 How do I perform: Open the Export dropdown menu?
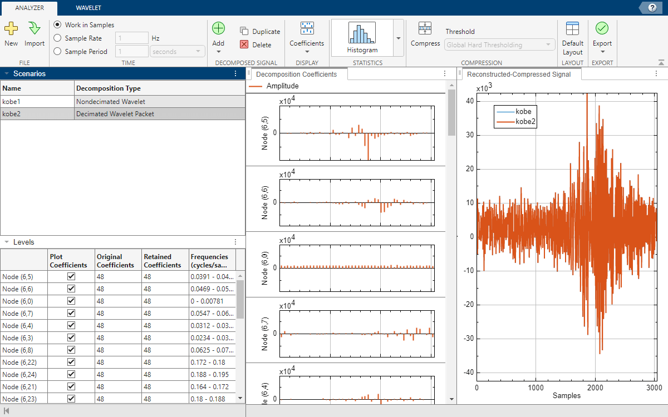coord(602,52)
